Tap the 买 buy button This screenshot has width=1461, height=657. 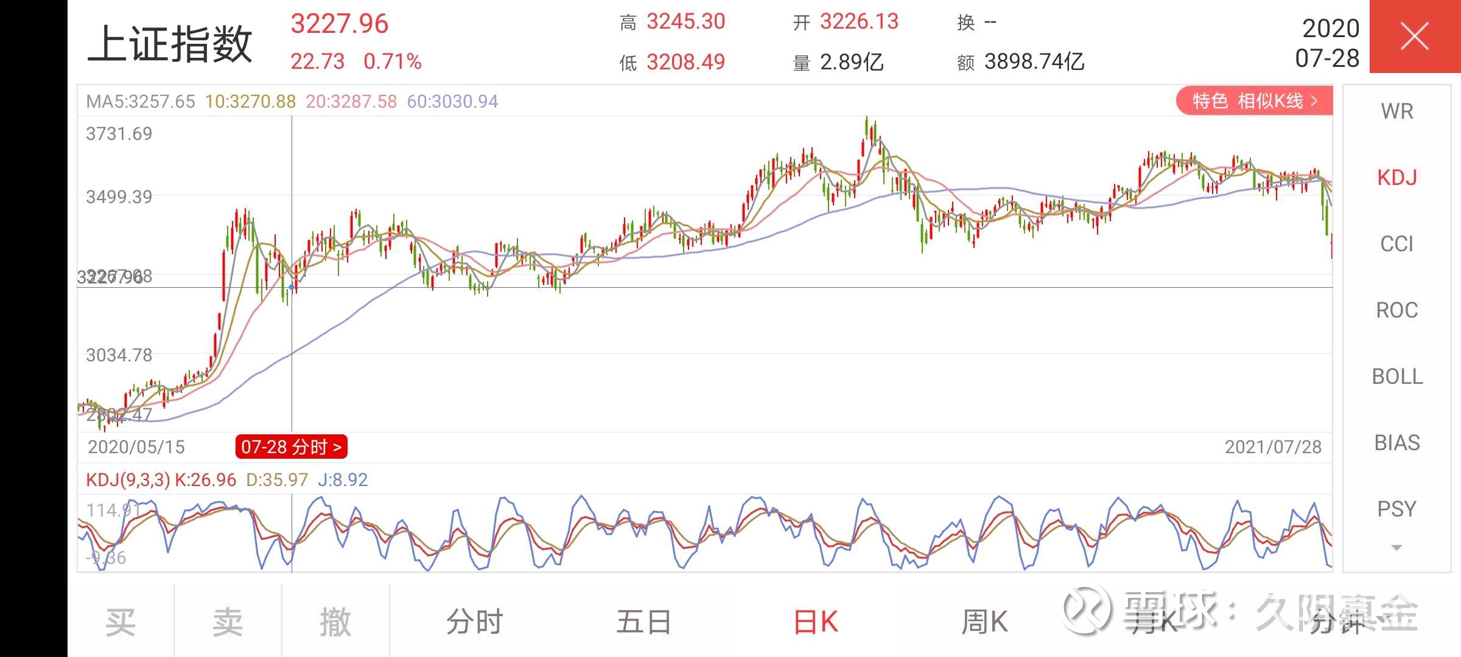[x=120, y=622]
